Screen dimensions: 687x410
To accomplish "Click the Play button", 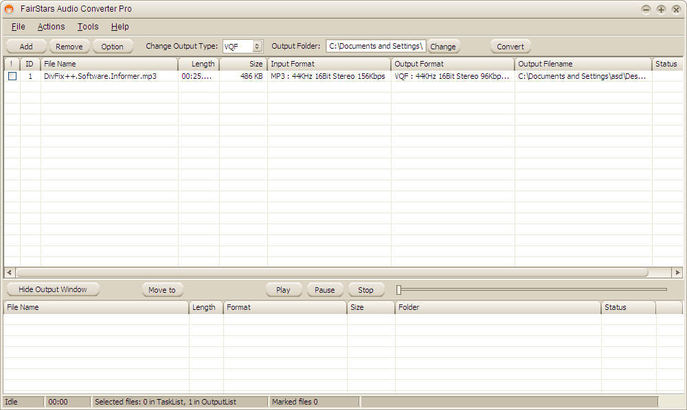I will (x=283, y=290).
